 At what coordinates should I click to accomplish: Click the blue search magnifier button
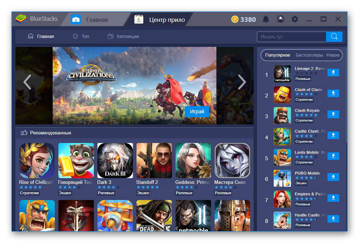click(334, 37)
